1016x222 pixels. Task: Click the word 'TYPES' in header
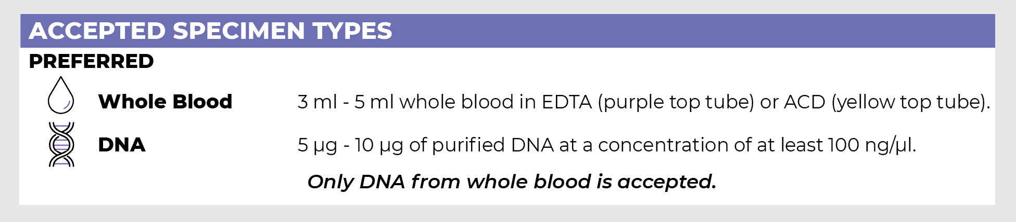352,31
